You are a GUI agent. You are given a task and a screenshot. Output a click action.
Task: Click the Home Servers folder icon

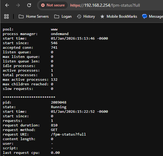tap(21, 16)
